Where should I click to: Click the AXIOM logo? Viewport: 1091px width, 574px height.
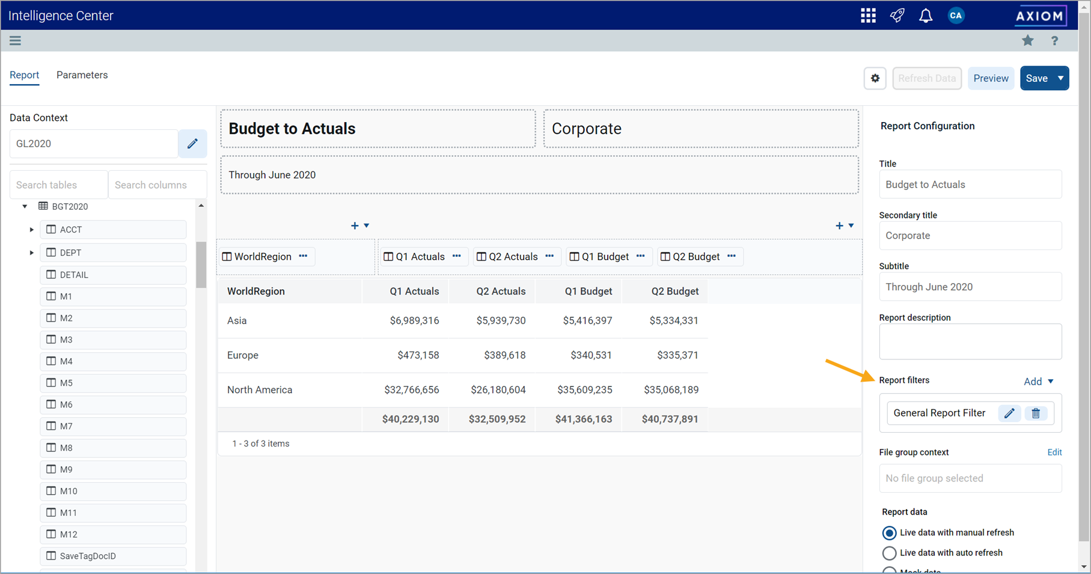click(1041, 16)
